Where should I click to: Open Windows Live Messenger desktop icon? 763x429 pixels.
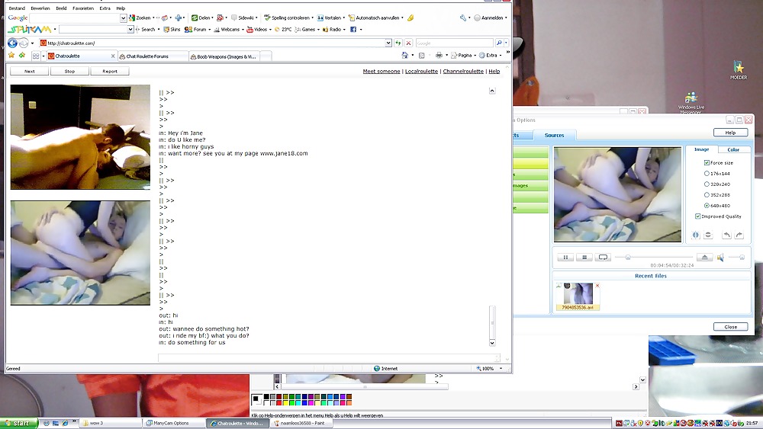(691, 103)
